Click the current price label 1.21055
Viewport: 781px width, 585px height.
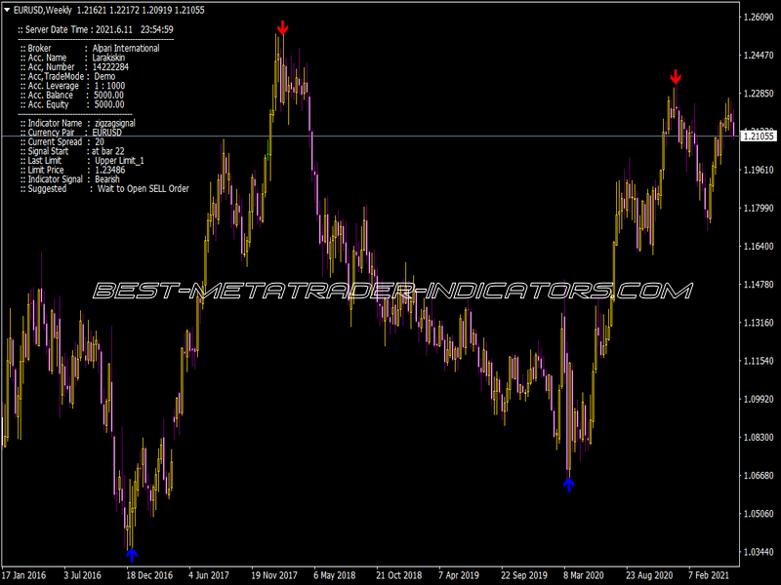click(759, 136)
